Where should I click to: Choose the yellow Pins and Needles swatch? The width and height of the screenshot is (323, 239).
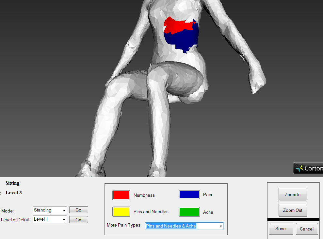pos(121,212)
